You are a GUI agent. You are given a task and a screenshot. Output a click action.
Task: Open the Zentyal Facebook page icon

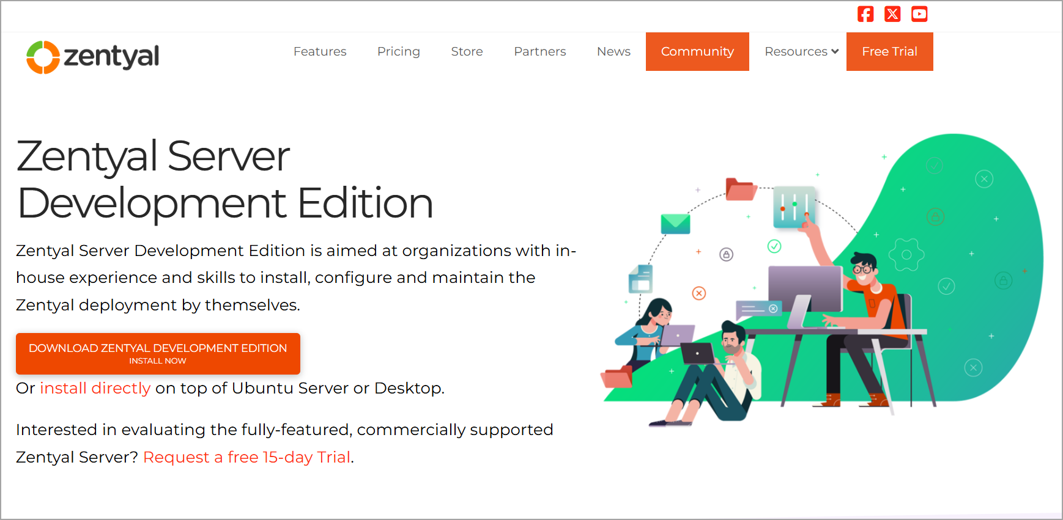865,14
